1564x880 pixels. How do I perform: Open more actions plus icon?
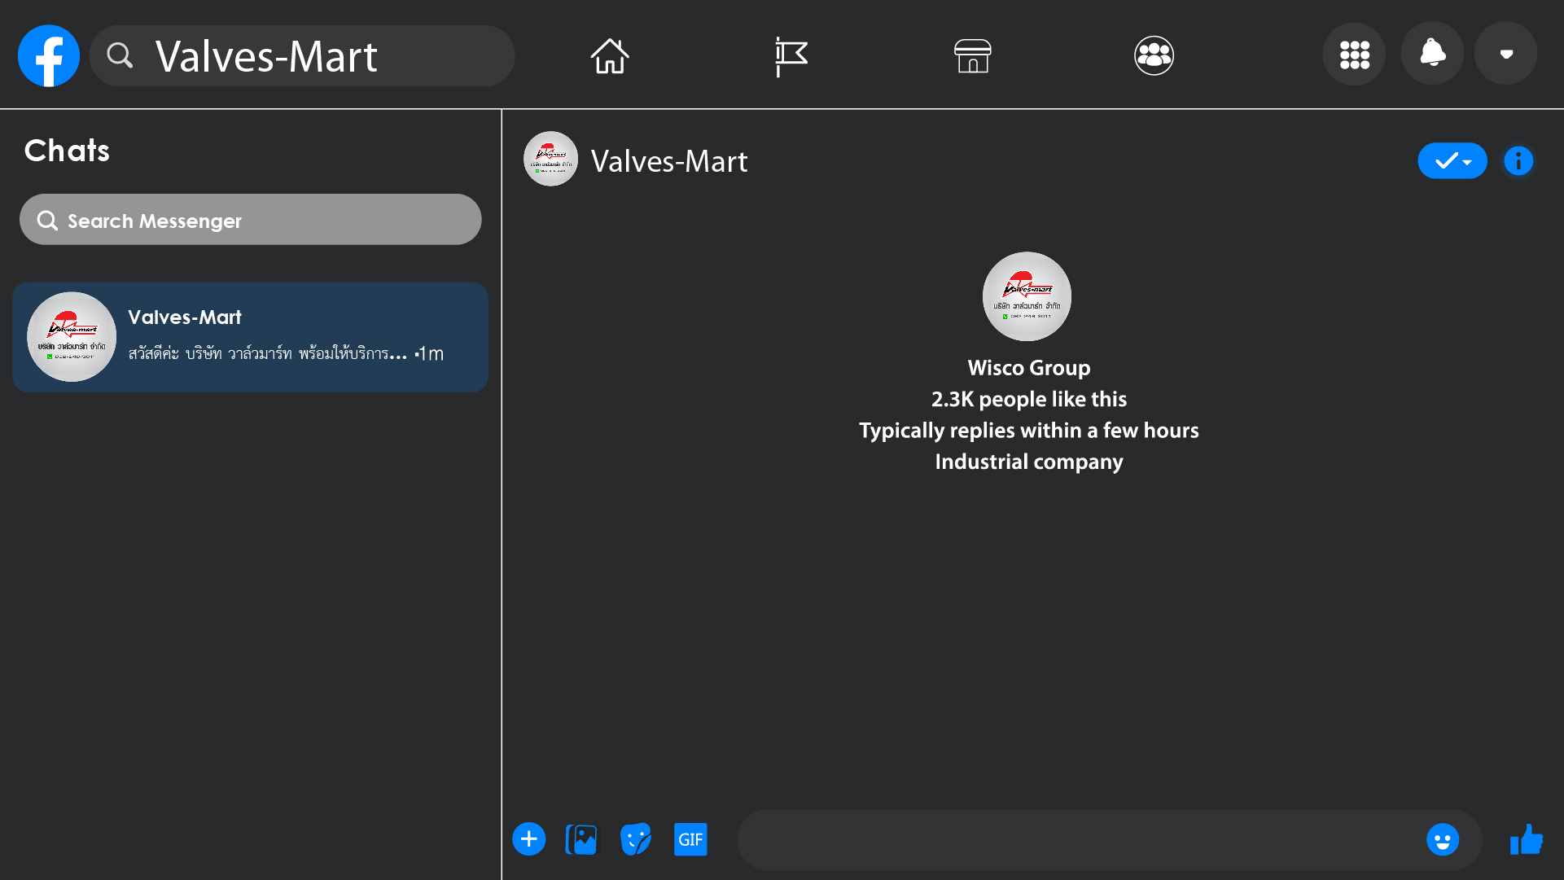point(528,839)
